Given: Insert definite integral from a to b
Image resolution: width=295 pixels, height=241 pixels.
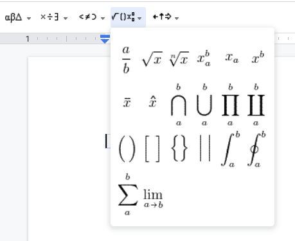Looking at the screenshot, I should point(230,149).
